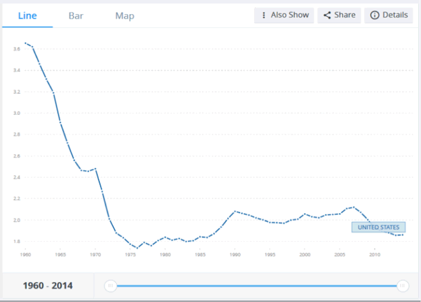Image resolution: width=421 pixels, height=302 pixels.
Task: Switch to the Bar chart tab
Action: (x=75, y=15)
